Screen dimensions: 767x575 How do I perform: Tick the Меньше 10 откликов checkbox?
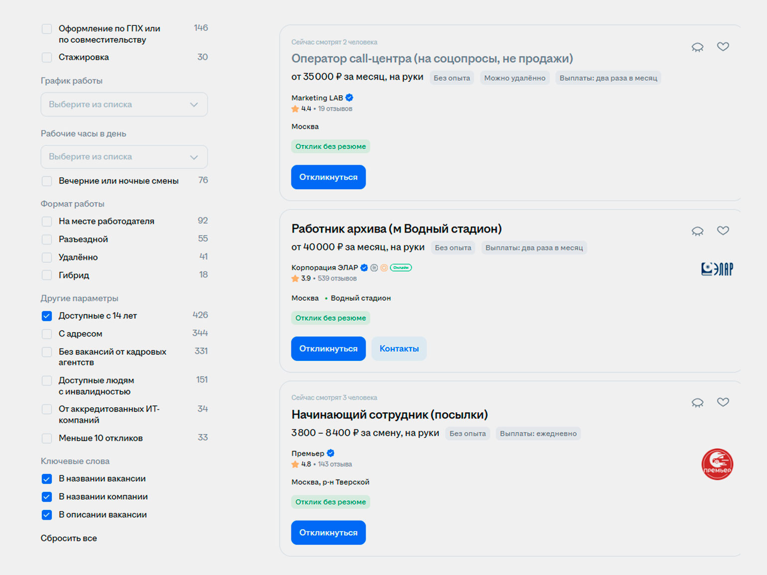(x=47, y=439)
